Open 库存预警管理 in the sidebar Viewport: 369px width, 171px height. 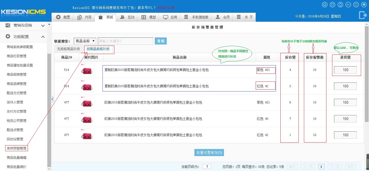pos(17,148)
